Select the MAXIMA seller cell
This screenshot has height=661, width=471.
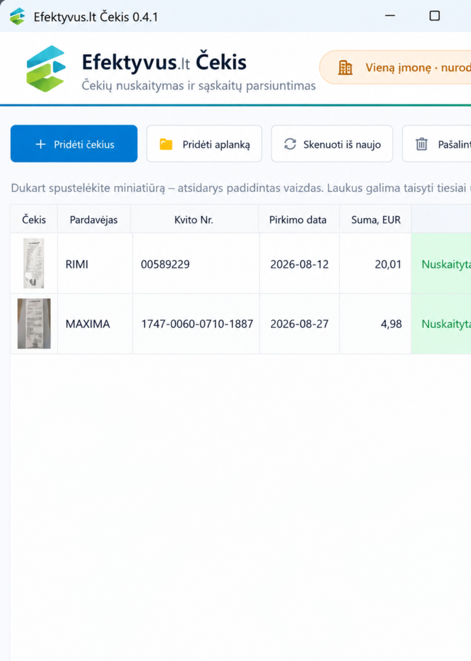tap(95, 324)
